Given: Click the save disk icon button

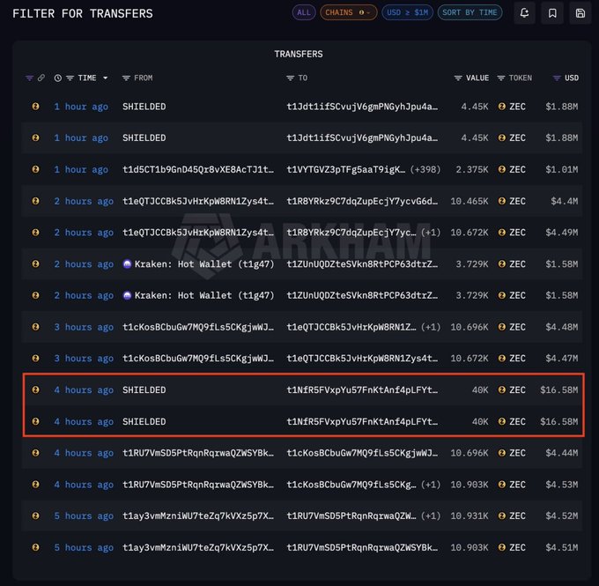Looking at the screenshot, I should pos(581,13).
